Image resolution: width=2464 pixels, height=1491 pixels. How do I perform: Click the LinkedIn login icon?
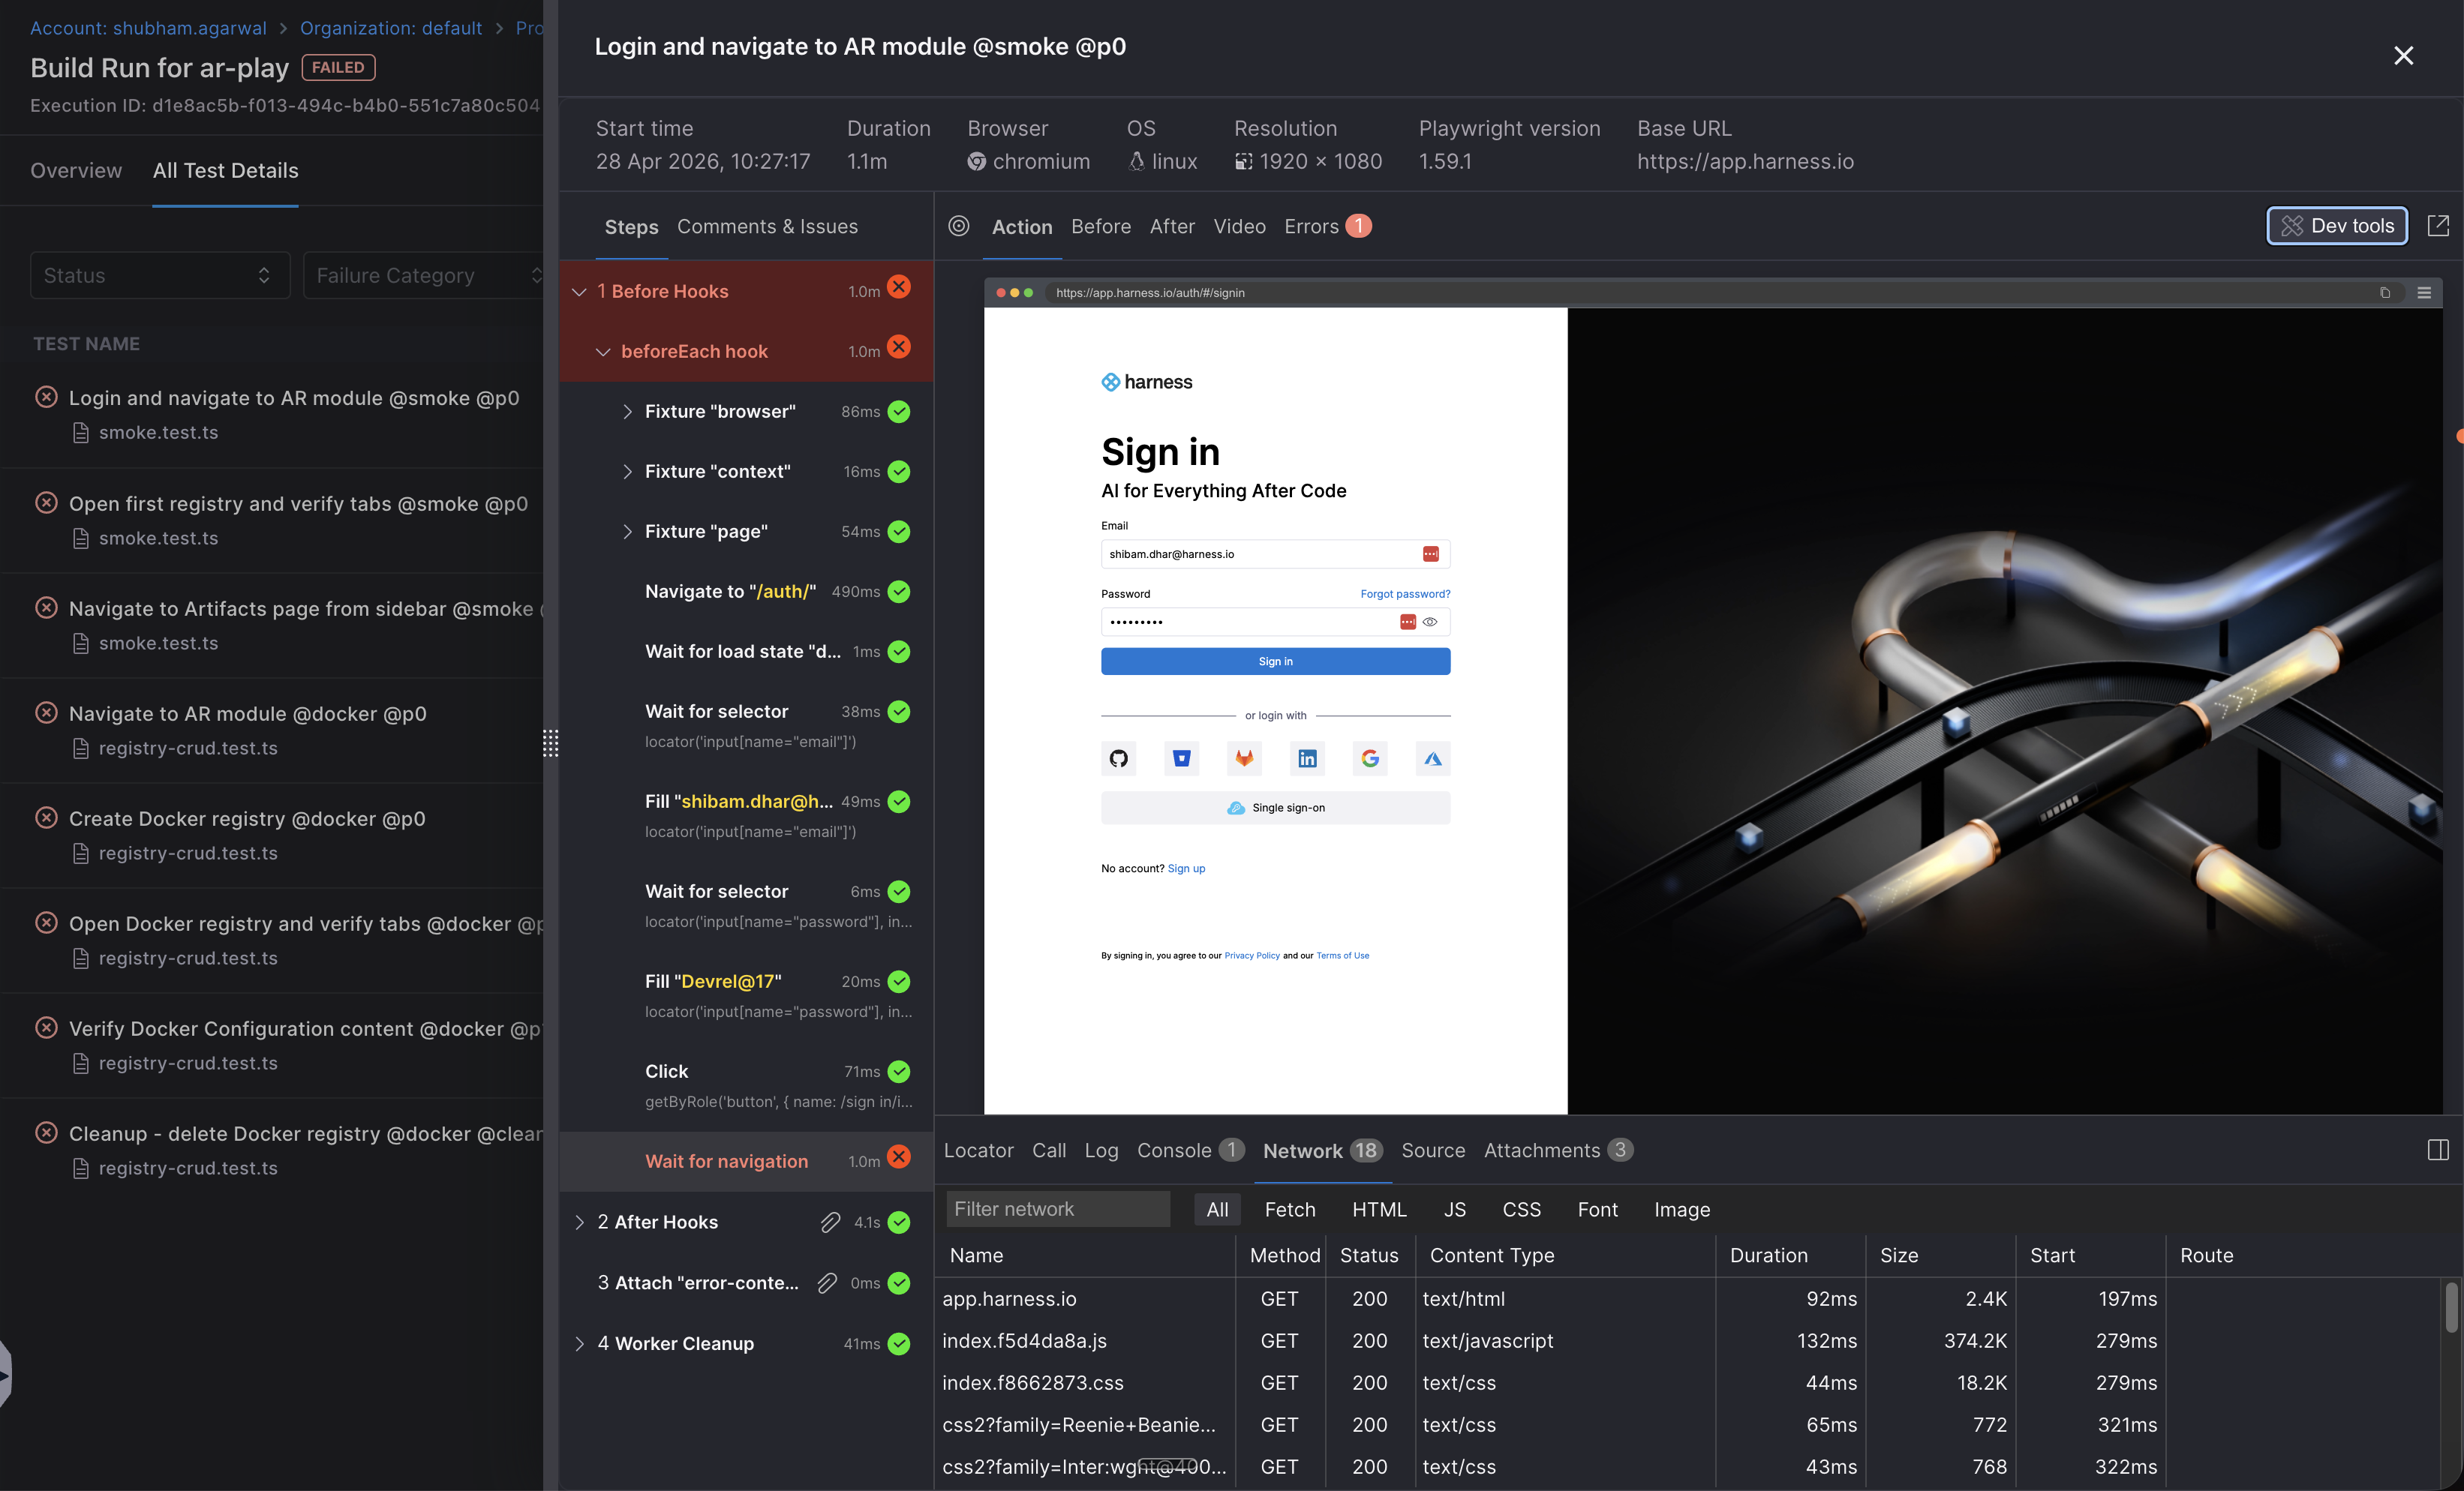(1307, 758)
